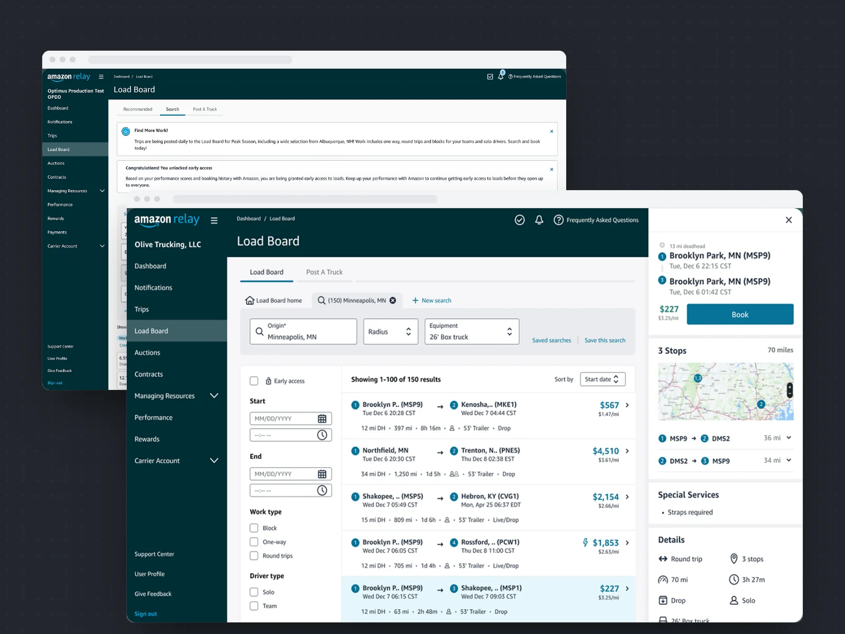Click the 3 Stops route map
Image resolution: width=845 pixels, height=634 pixels.
(x=726, y=391)
